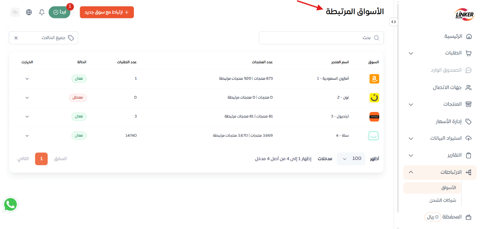Screen dimensions: 483x229
Task: Open notifications bell icon
Action: (x=42, y=12)
